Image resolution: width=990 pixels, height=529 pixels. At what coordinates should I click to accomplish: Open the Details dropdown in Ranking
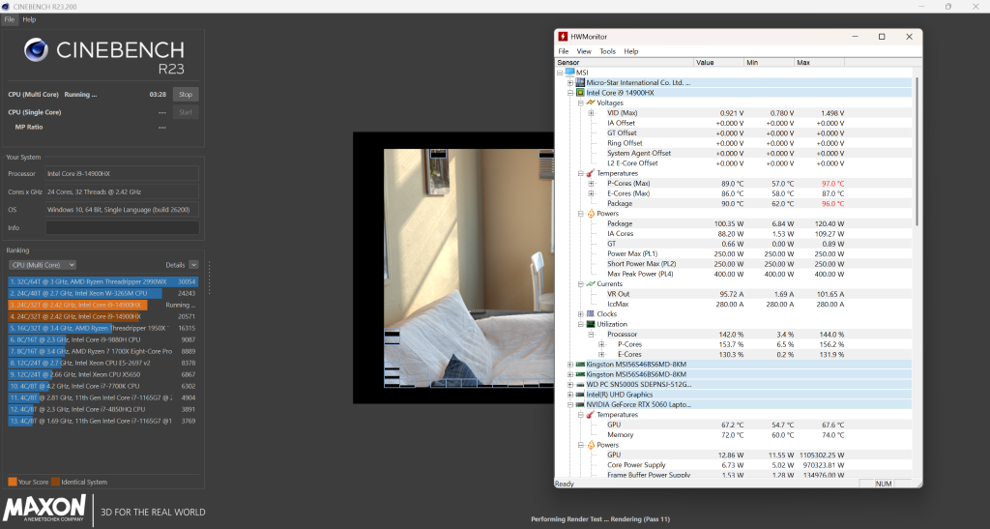coord(193,264)
